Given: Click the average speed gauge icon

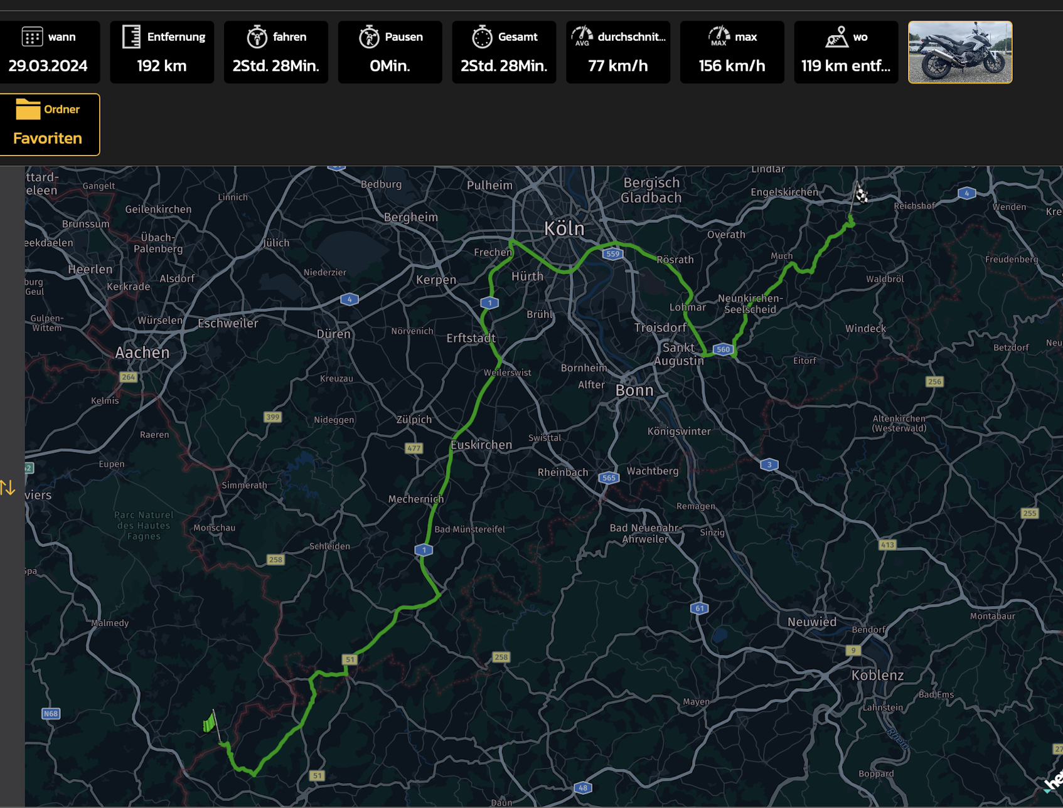Looking at the screenshot, I should (x=582, y=36).
